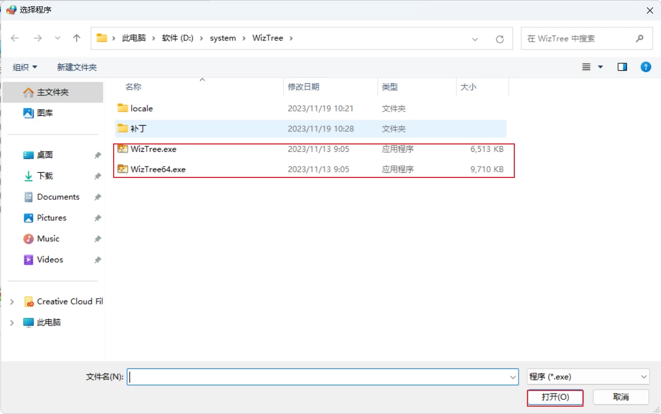Click the 取消 button
This screenshot has height=414, width=661.
(x=621, y=397)
